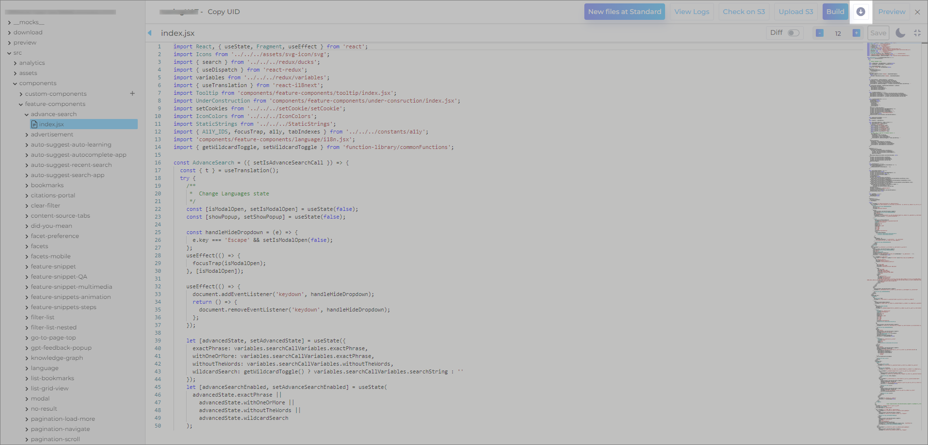Open the bookmarks folder in the tree
This screenshot has width=928, height=445.
coord(47,185)
